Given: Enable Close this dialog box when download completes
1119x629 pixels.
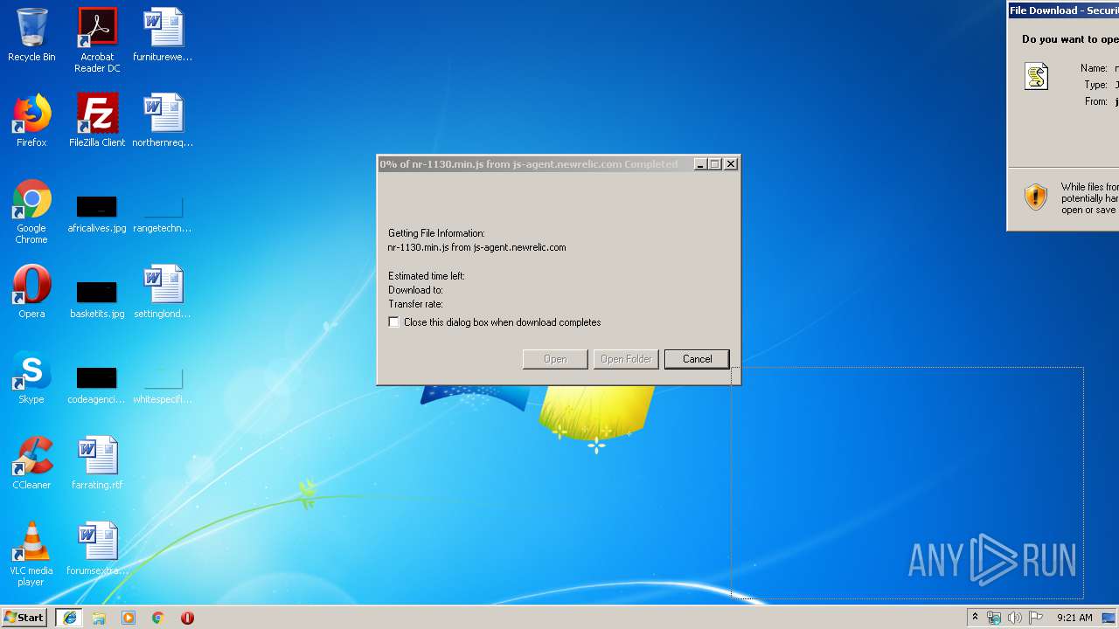Looking at the screenshot, I should point(394,322).
